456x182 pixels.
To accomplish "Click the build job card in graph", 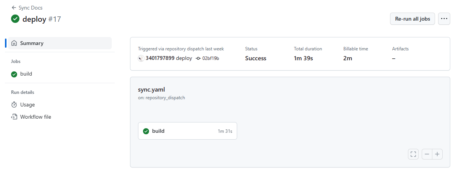I will coord(187,131).
